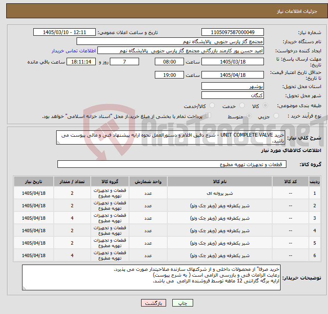The width and height of the screenshot is (328, 314).
Task: Click row number 1 cell
Action: 314,193
